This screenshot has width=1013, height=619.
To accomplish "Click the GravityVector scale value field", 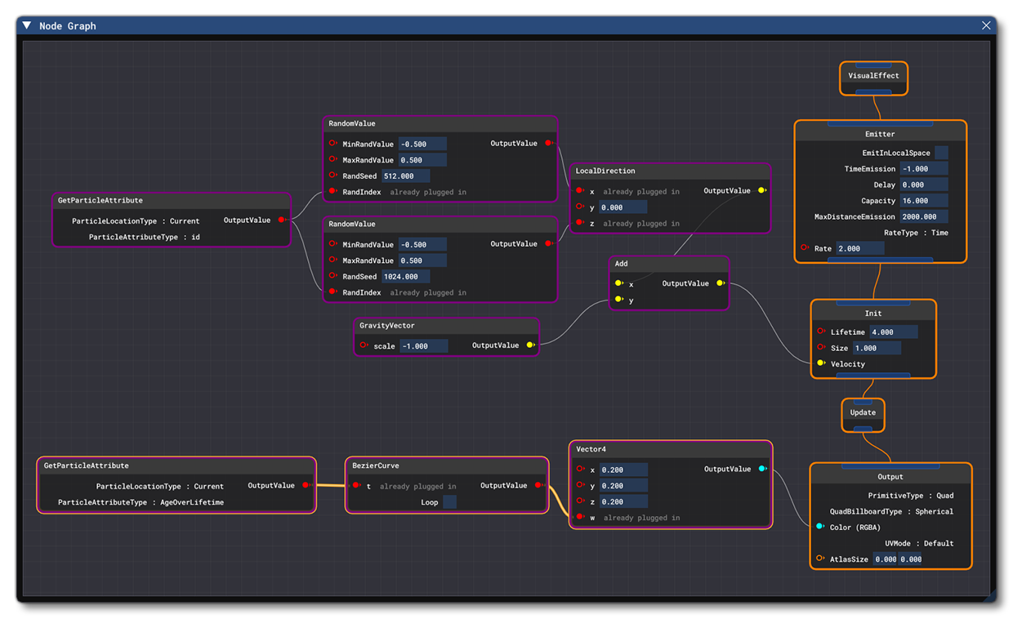I will click(423, 346).
